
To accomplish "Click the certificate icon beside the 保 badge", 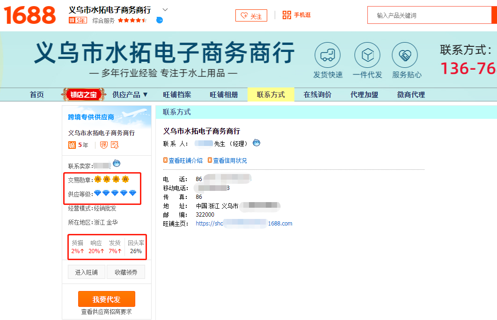I will [115, 145].
